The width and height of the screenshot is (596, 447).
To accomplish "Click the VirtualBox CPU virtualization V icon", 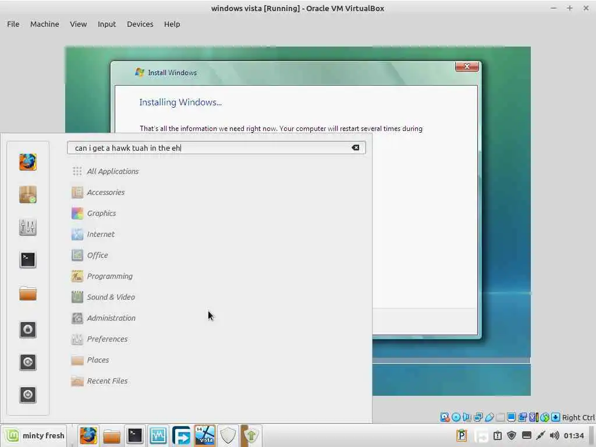I will 533,417.
